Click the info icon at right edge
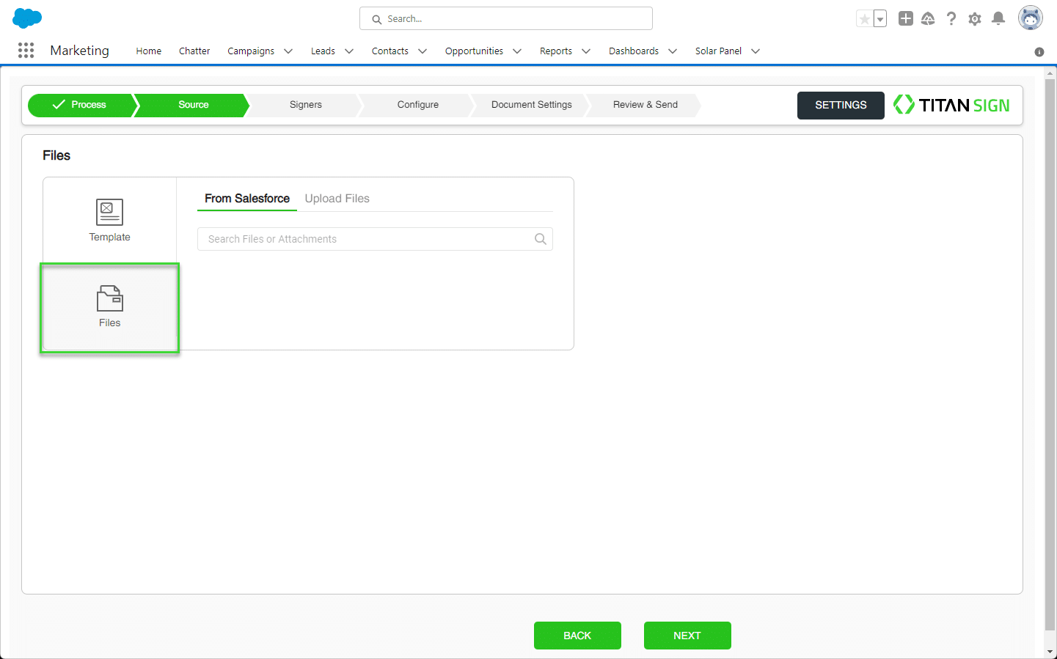 pyautogui.click(x=1039, y=52)
